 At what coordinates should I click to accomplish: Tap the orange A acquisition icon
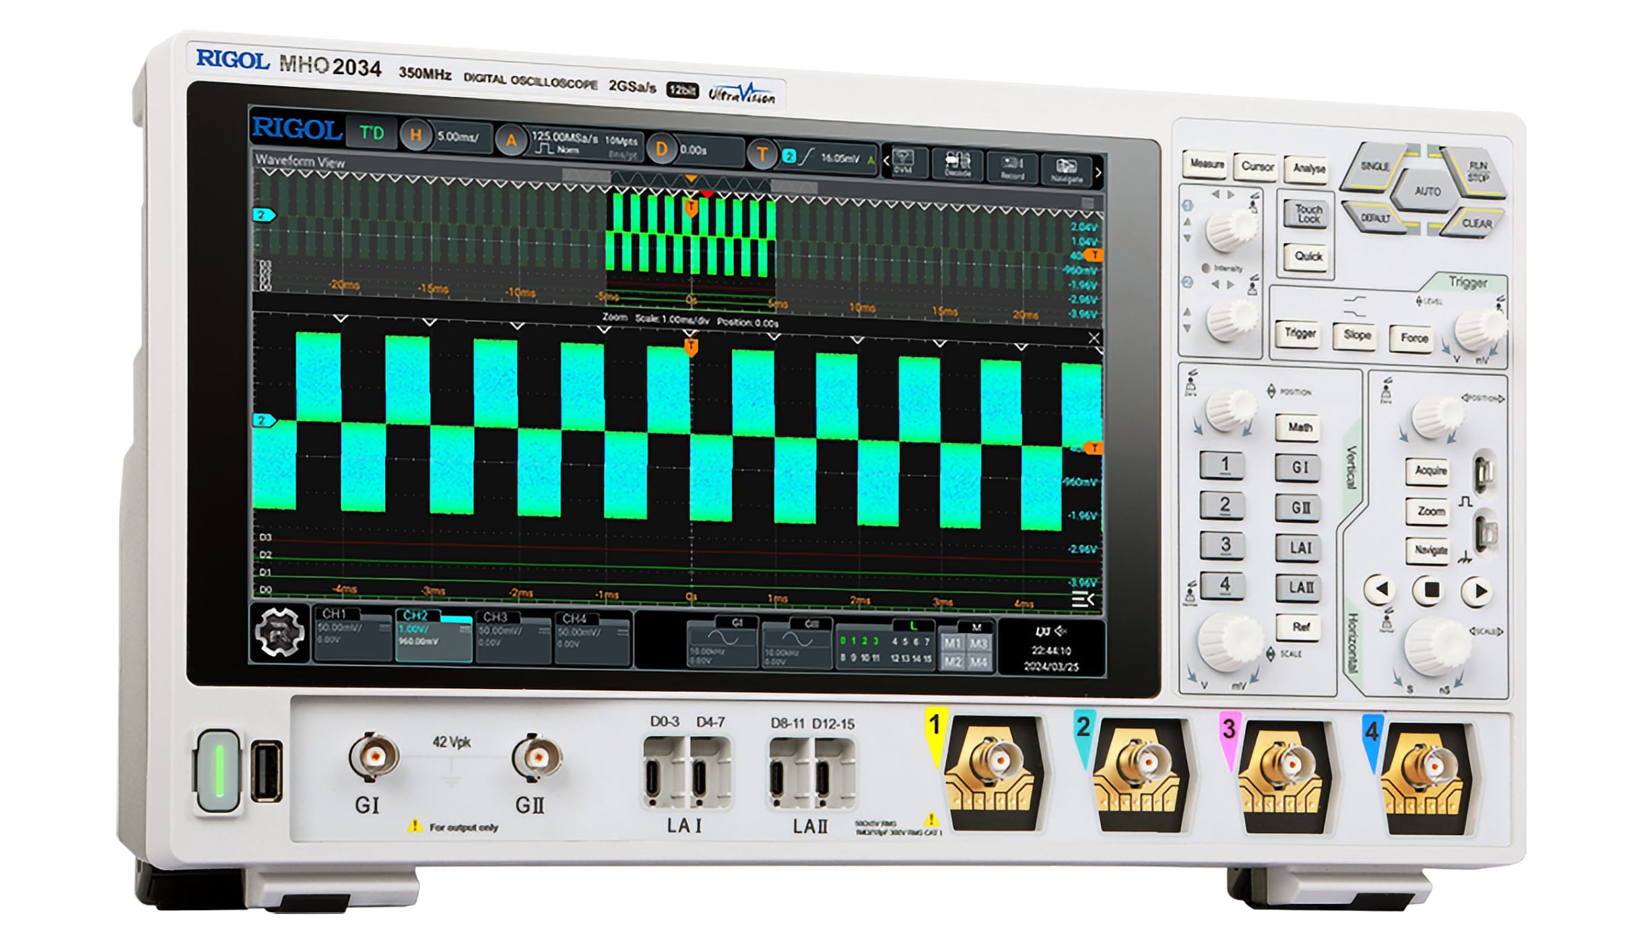tap(511, 140)
